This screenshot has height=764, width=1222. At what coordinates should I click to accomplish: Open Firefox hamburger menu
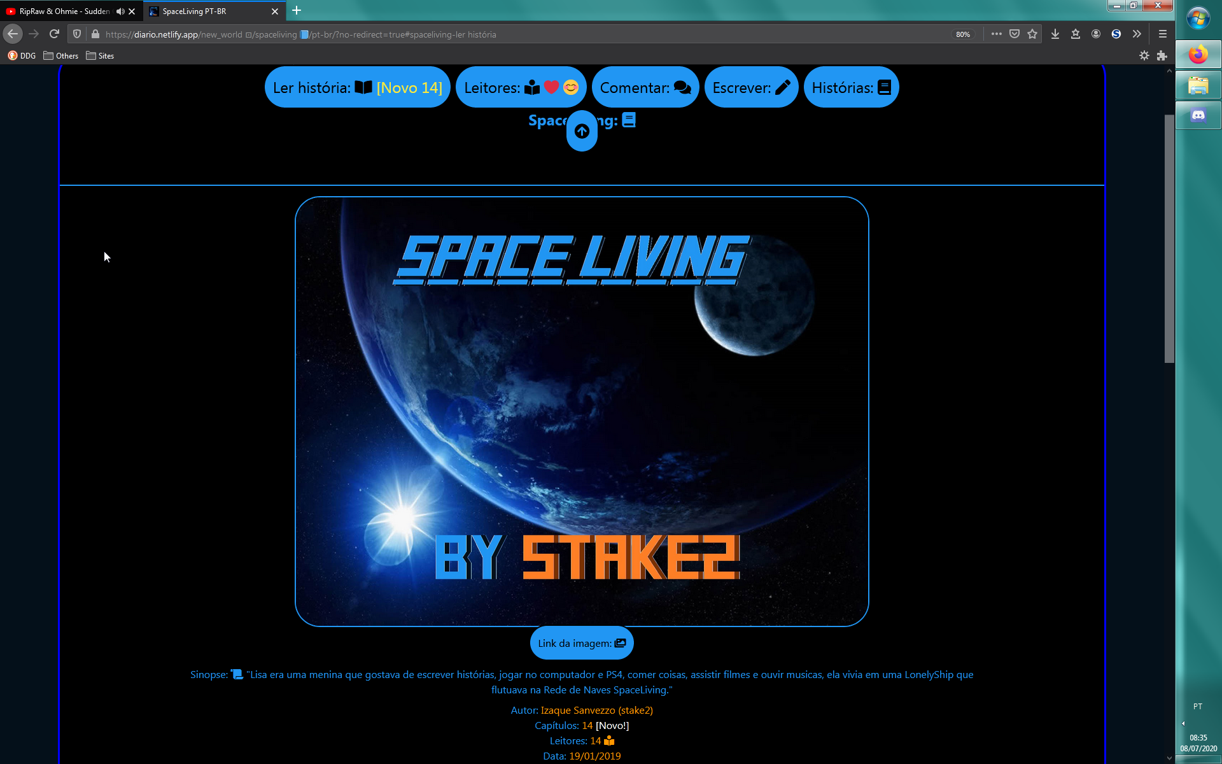coord(1162,34)
